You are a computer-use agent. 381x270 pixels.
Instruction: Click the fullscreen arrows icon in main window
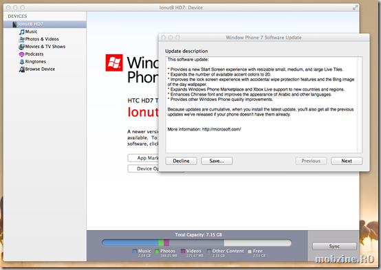(x=355, y=8)
